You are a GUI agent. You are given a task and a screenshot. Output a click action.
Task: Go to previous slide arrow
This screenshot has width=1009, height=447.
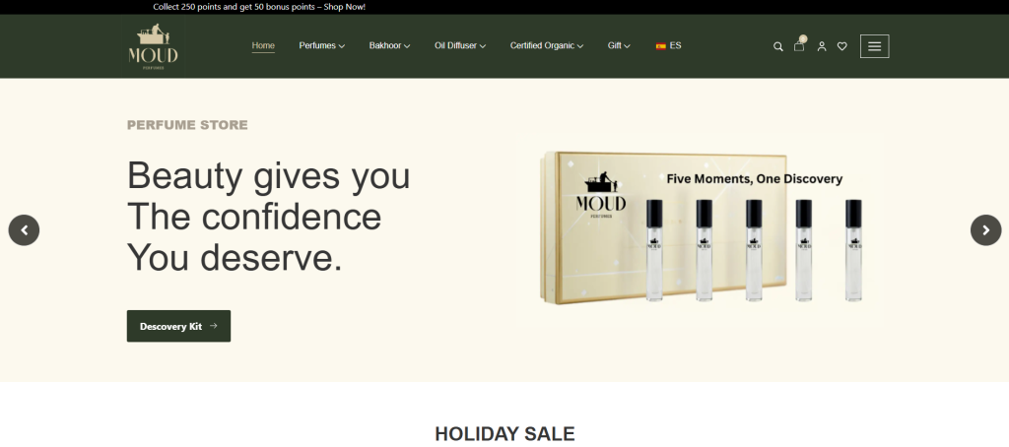[24, 229]
